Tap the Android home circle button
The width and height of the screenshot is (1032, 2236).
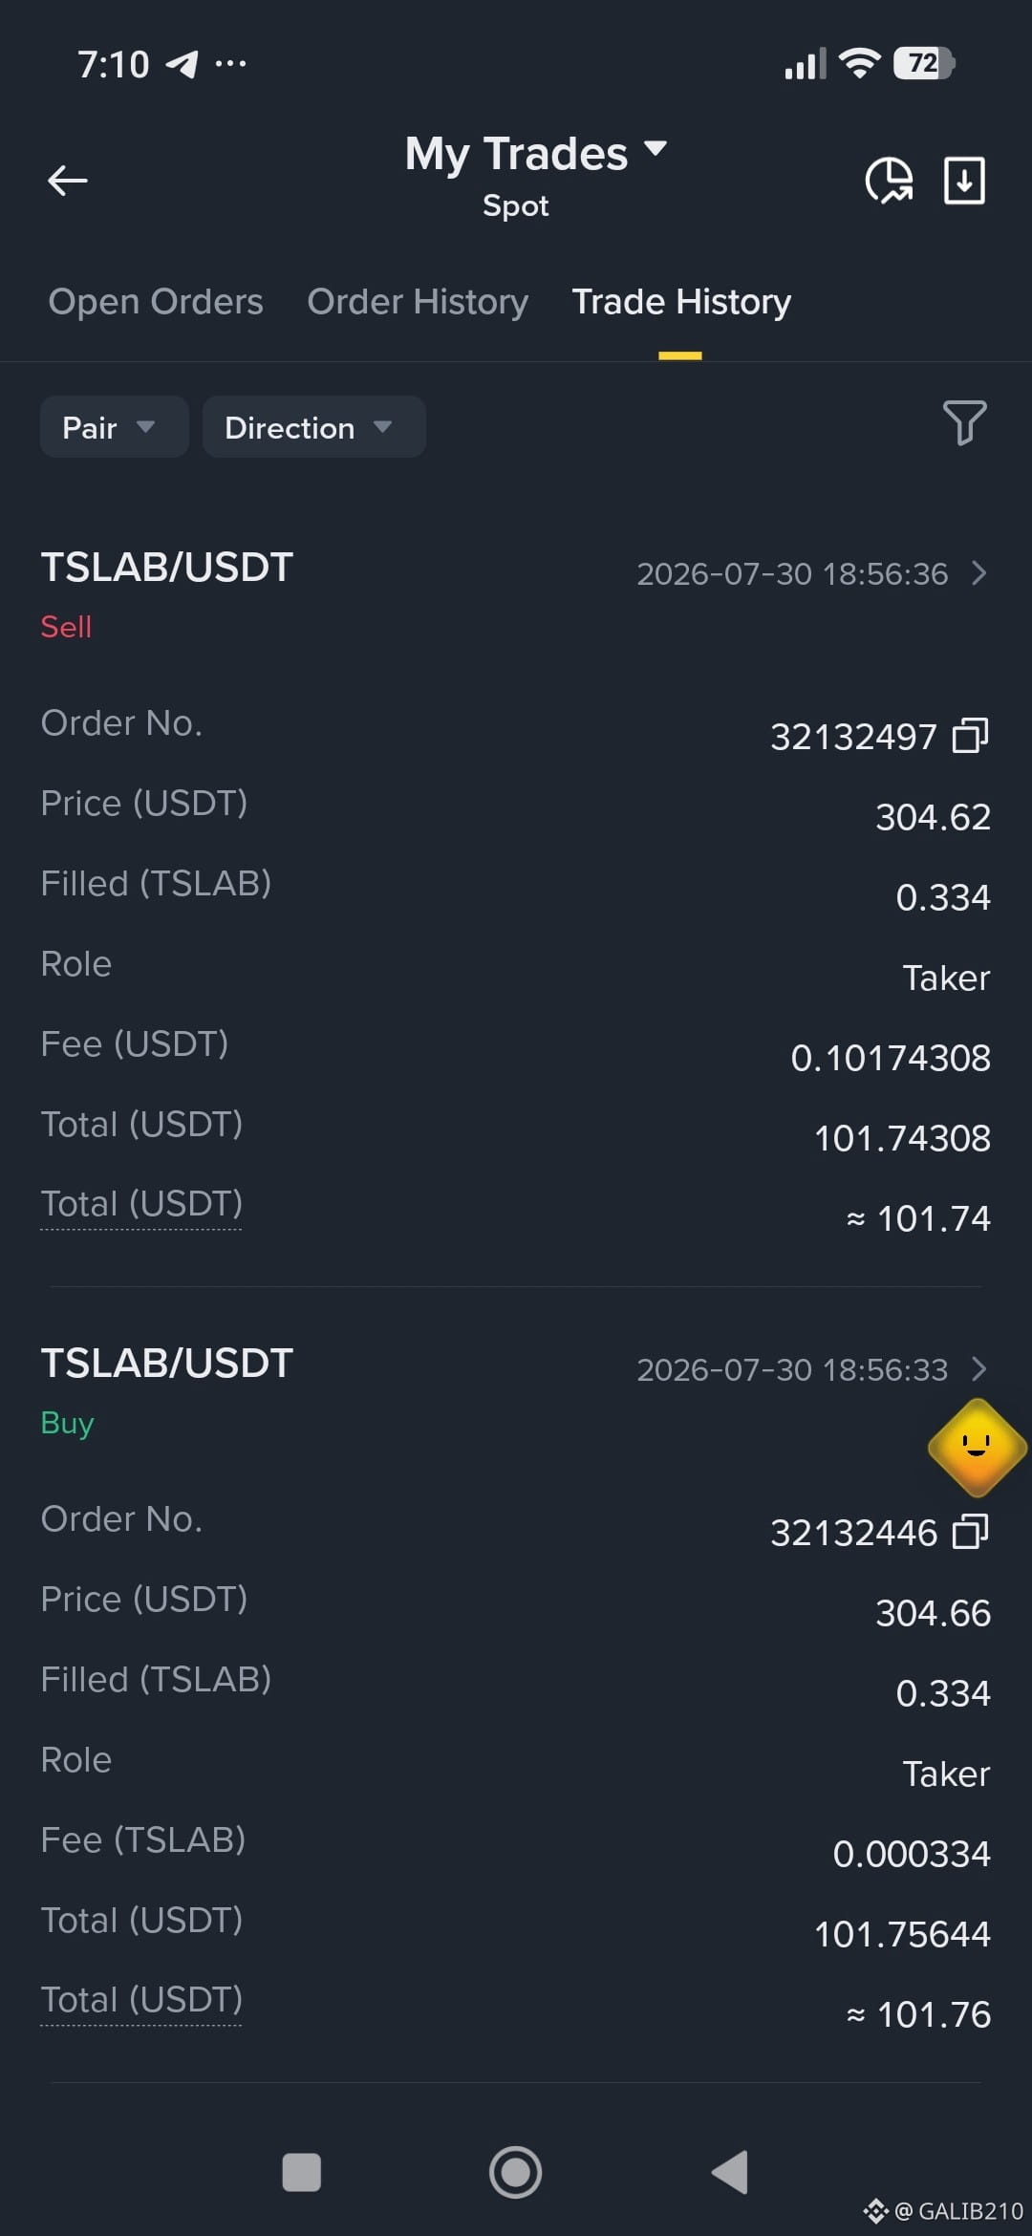(x=515, y=2172)
